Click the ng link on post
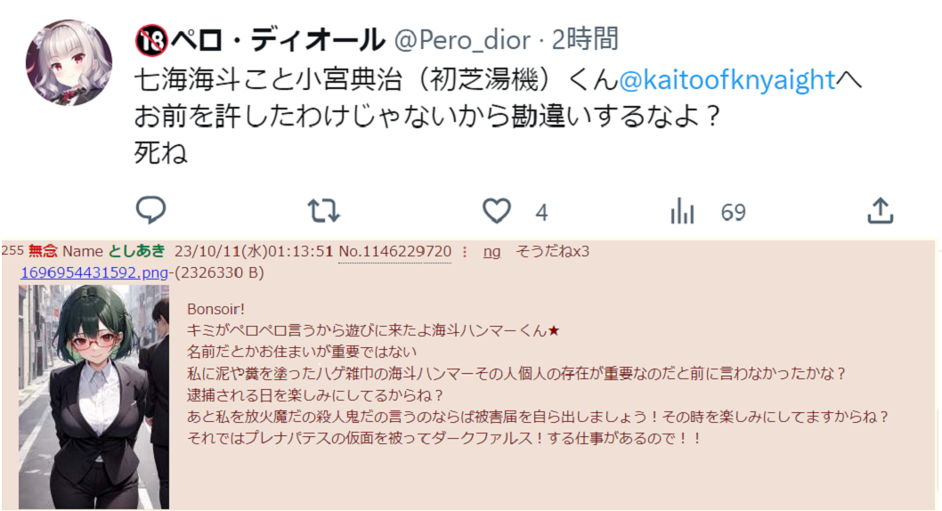 [x=492, y=252]
